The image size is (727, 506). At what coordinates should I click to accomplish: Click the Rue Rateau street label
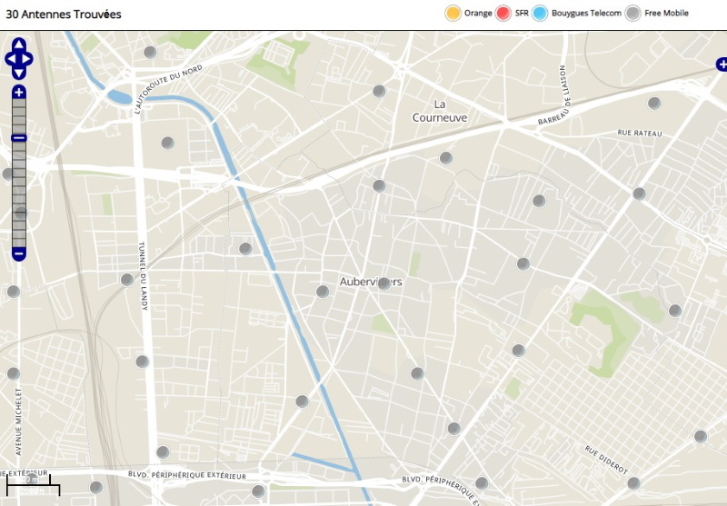[640, 133]
